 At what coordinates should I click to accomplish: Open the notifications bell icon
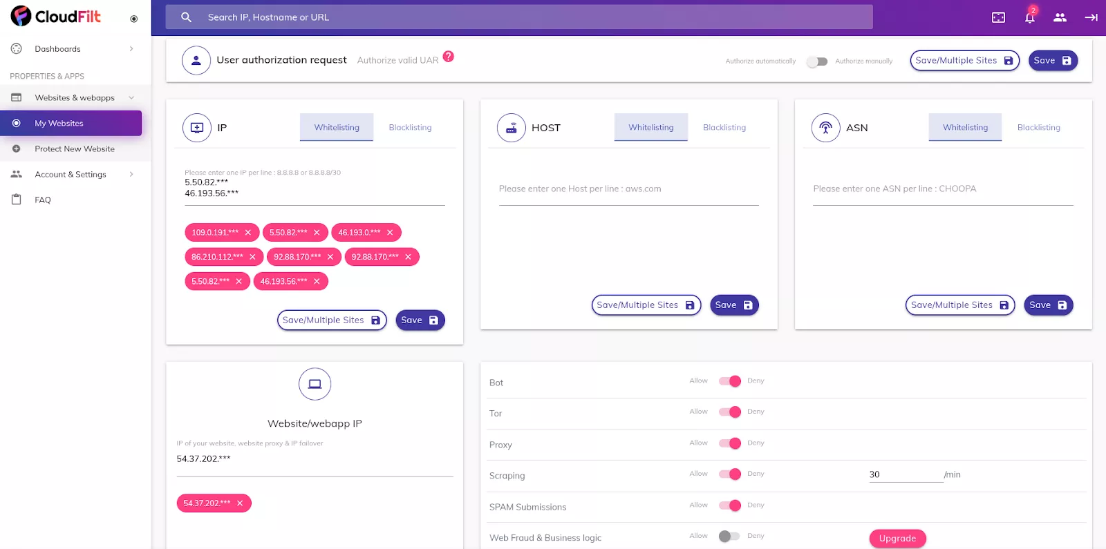(x=1029, y=18)
